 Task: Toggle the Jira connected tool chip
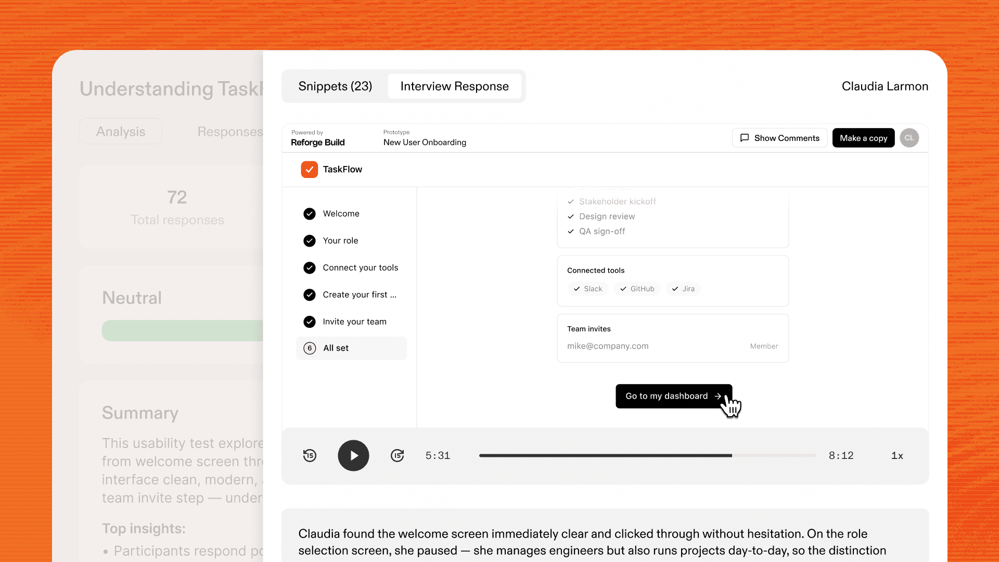(683, 289)
